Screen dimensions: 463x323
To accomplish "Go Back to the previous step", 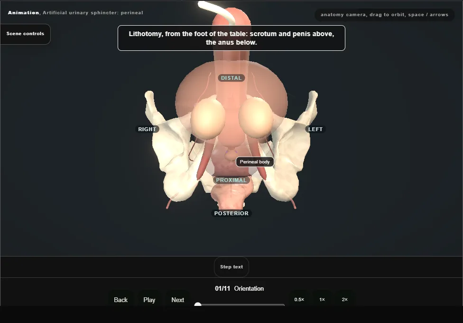I will (x=121, y=300).
